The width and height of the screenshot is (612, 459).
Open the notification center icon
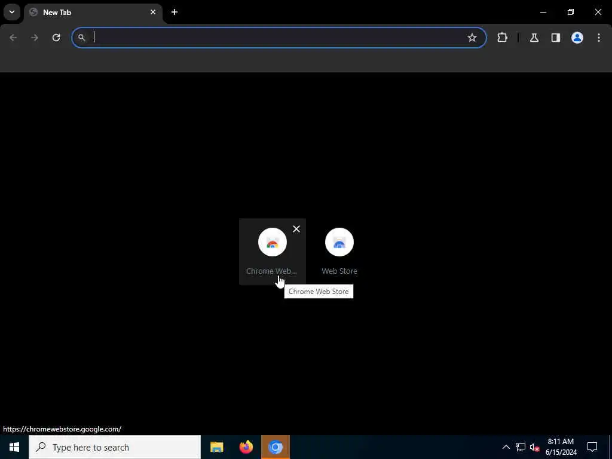click(x=592, y=447)
